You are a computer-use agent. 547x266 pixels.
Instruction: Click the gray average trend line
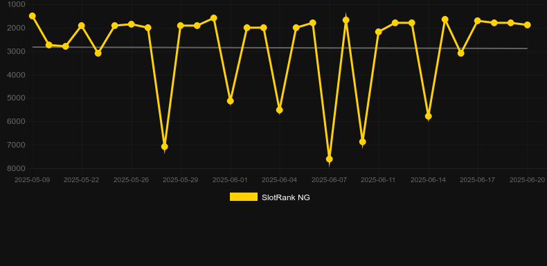[279, 48]
